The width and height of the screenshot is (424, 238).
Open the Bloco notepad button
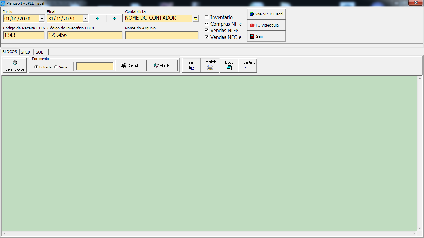(x=229, y=65)
